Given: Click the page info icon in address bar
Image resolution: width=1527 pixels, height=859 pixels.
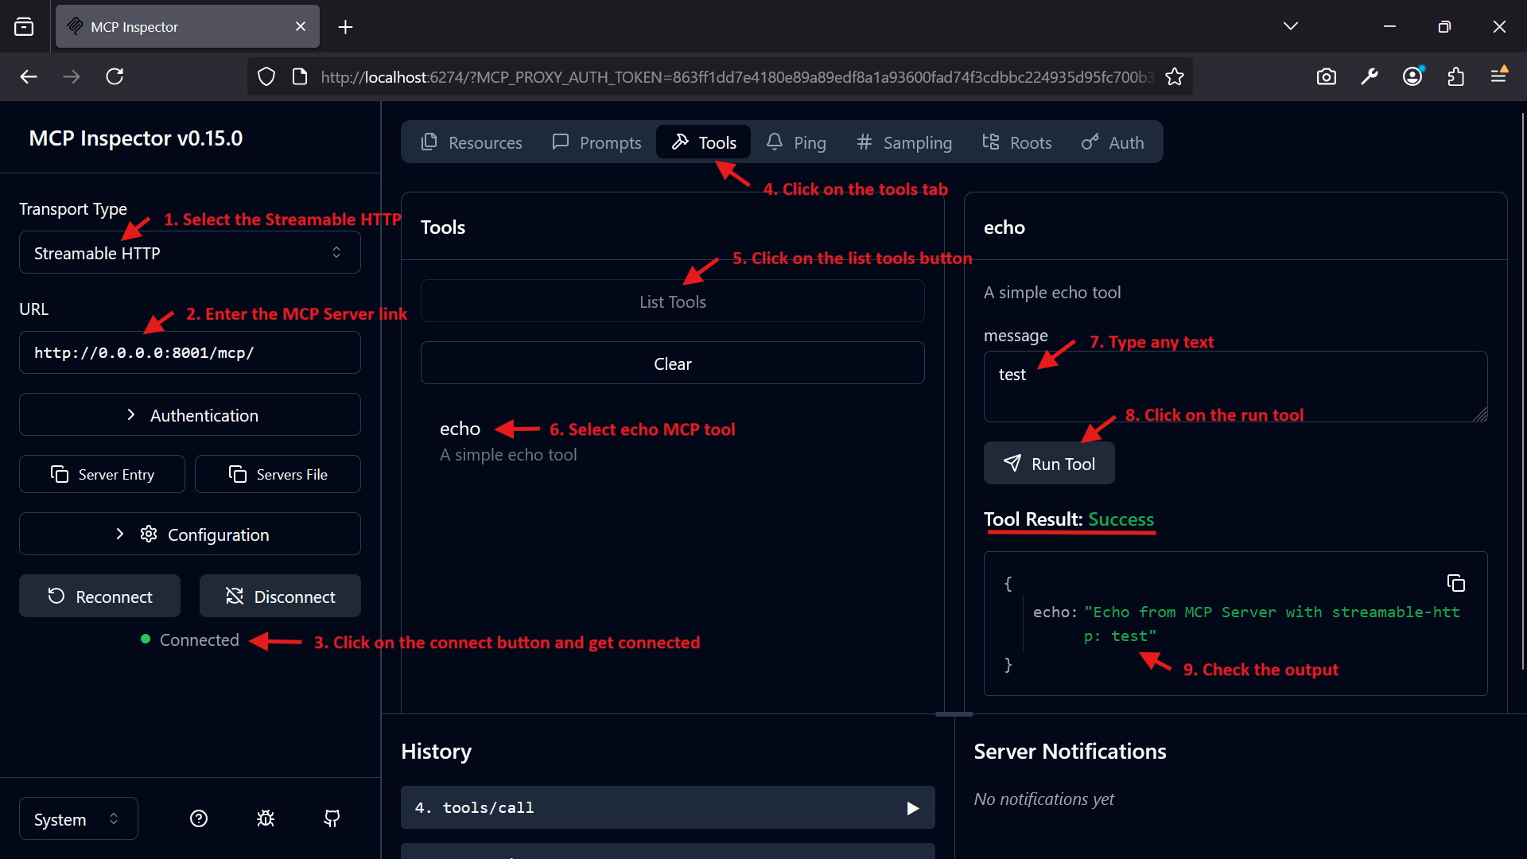Looking at the screenshot, I should click(x=300, y=76).
